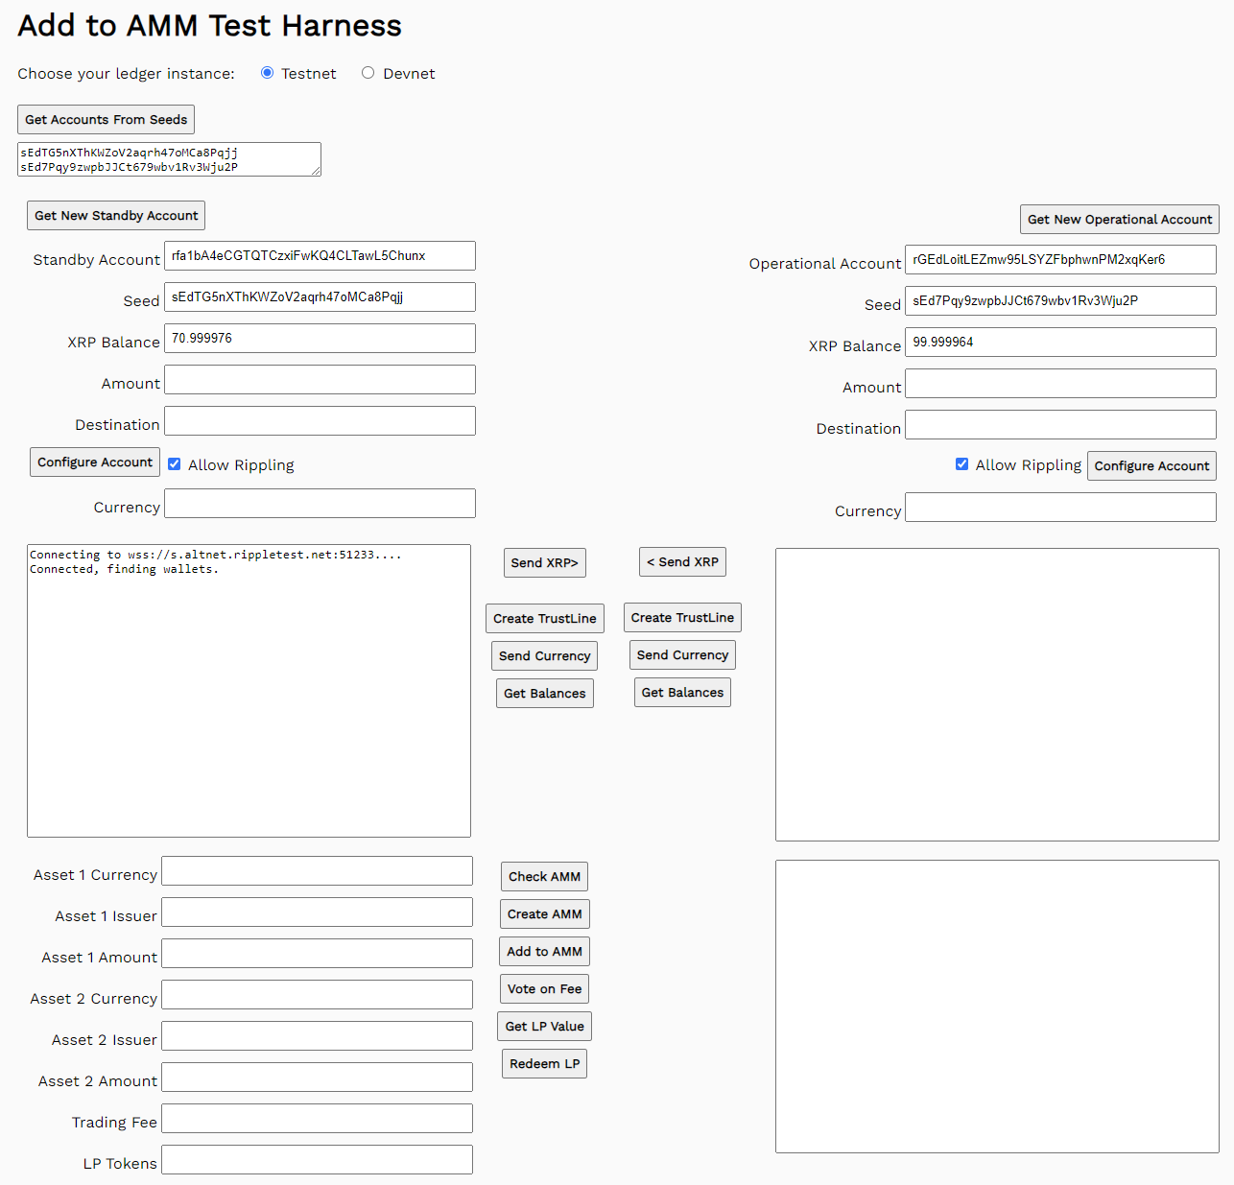1234x1185 pixels.
Task: Disable Allow Rippling for the Standby Account
Action: pyautogui.click(x=174, y=463)
